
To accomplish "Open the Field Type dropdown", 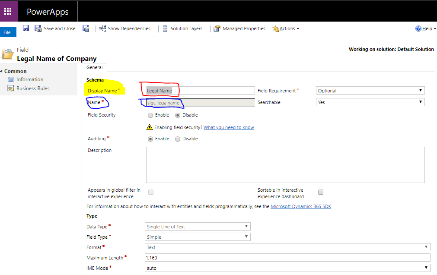I will [x=198, y=237].
